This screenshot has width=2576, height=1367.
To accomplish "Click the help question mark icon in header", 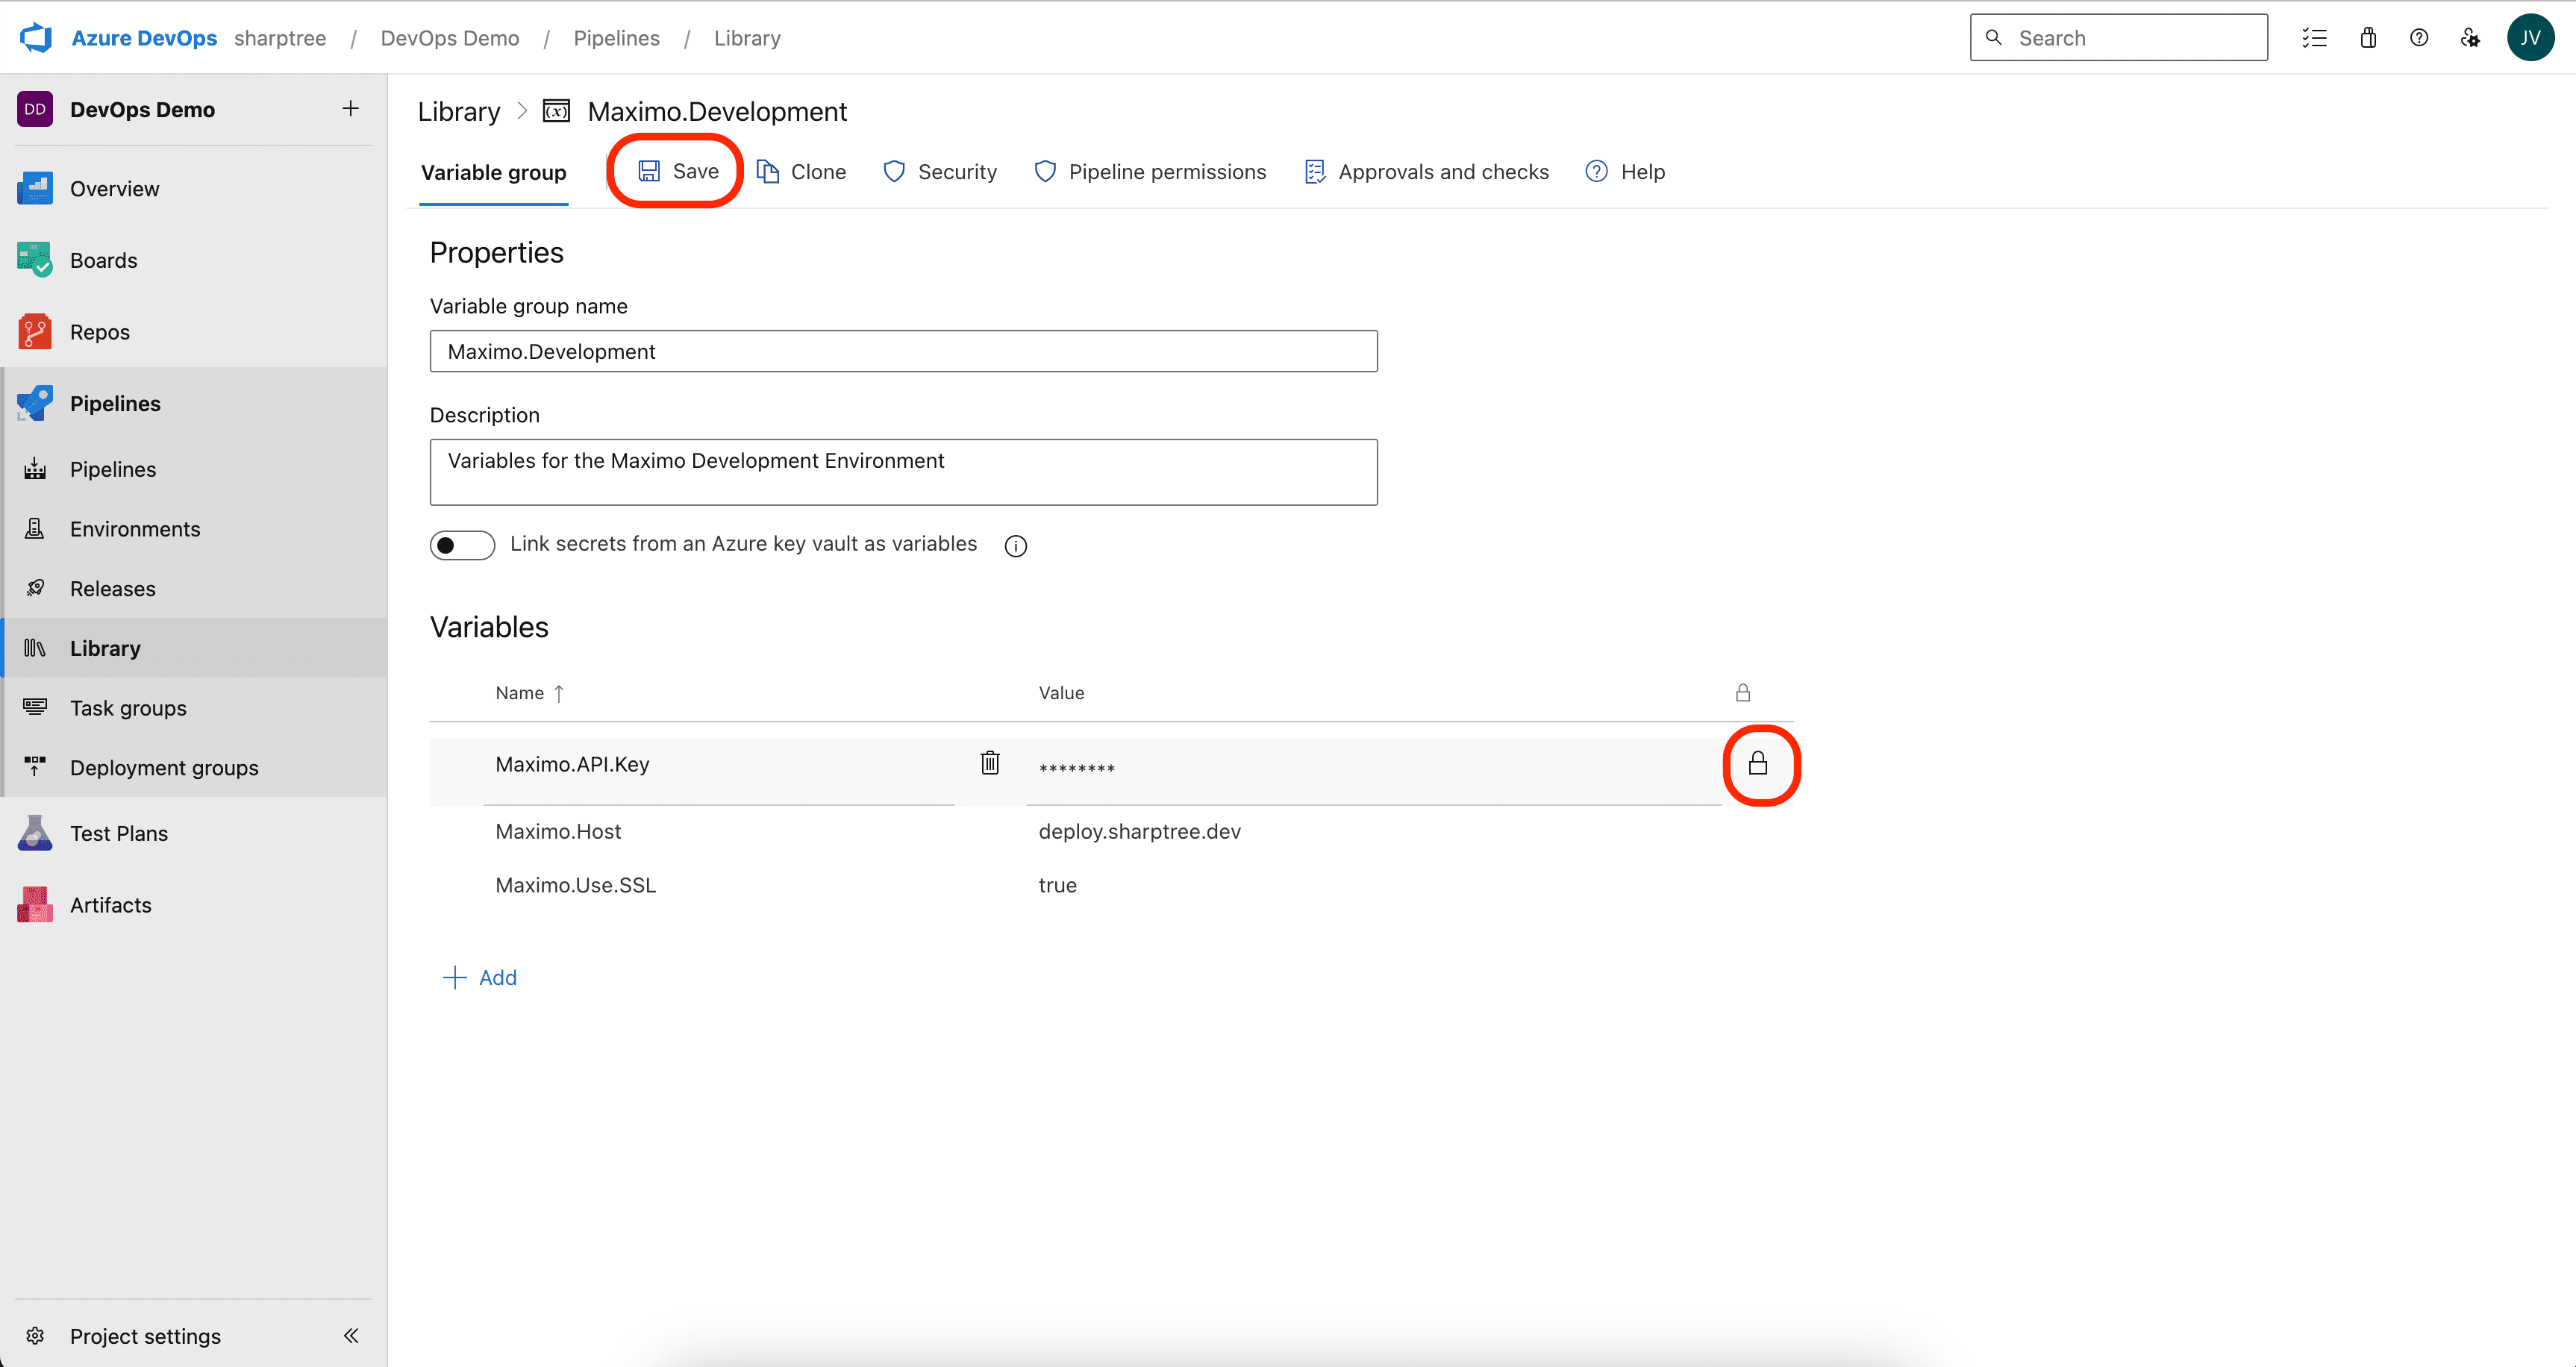I will [x=2418, y=38].
